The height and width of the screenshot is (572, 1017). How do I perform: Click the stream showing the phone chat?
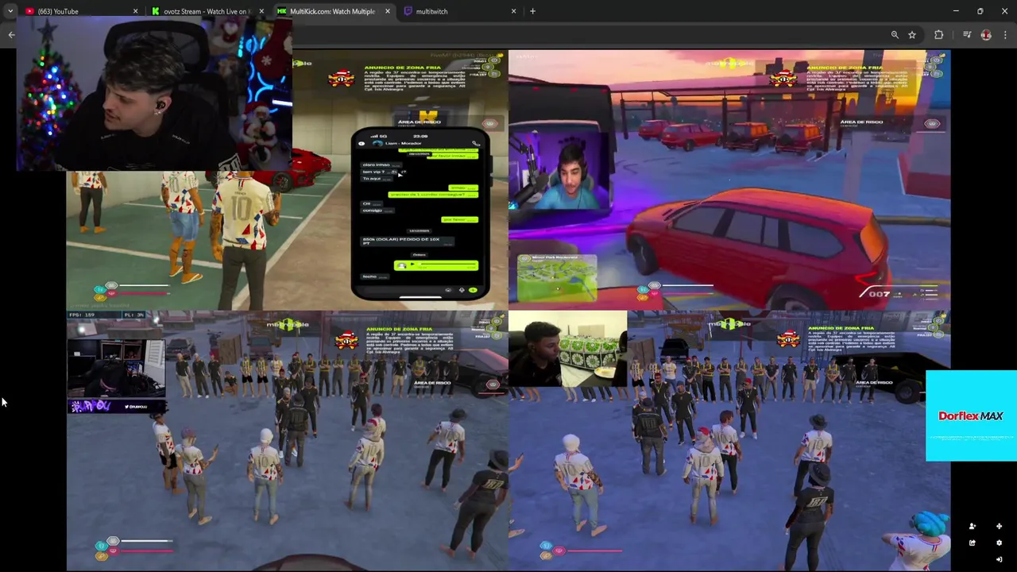click(x=287, y=180)
